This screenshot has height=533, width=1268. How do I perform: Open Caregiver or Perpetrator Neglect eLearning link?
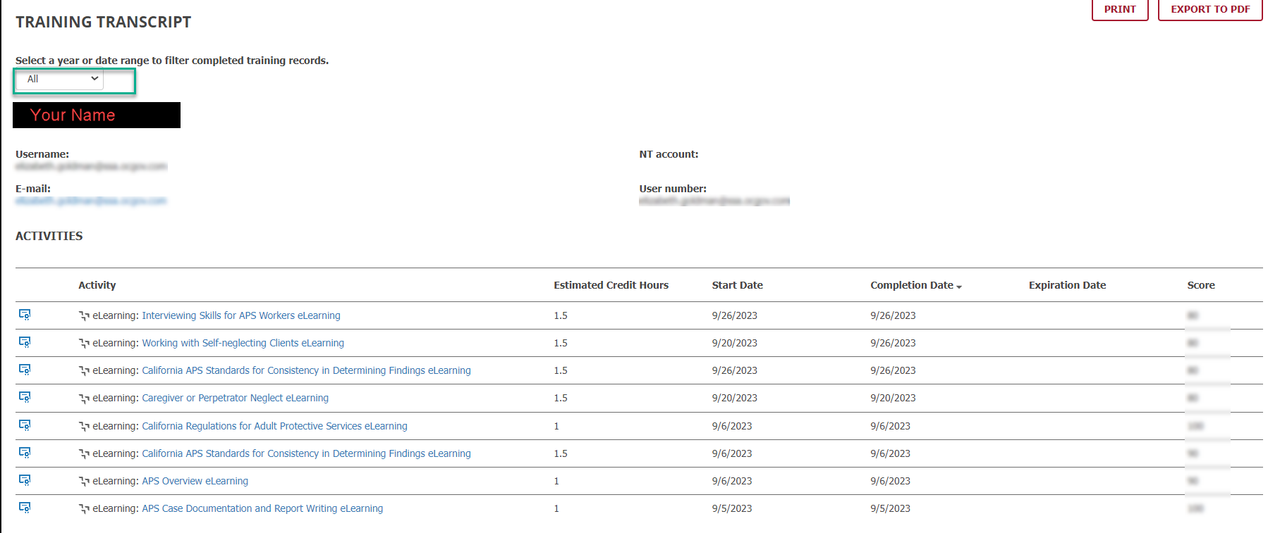[x=236, y=398]
